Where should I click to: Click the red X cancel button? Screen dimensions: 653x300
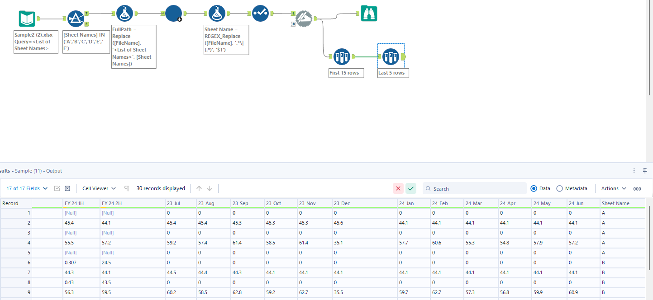398,188
